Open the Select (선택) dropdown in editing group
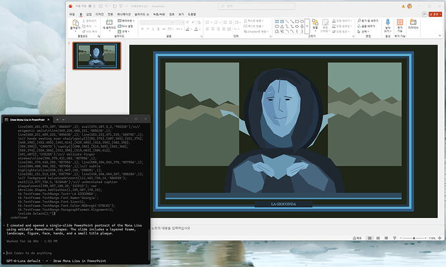The image size is (446, 267). [364, 32]
